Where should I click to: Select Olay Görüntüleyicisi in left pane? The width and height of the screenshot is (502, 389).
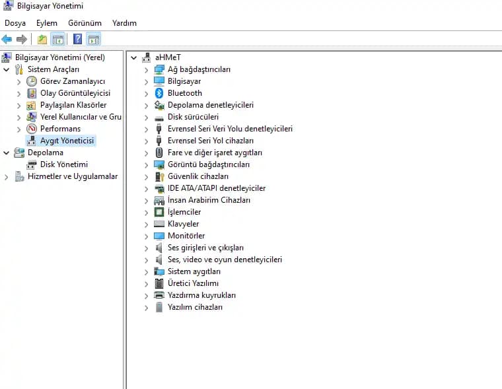click(75, 93)
